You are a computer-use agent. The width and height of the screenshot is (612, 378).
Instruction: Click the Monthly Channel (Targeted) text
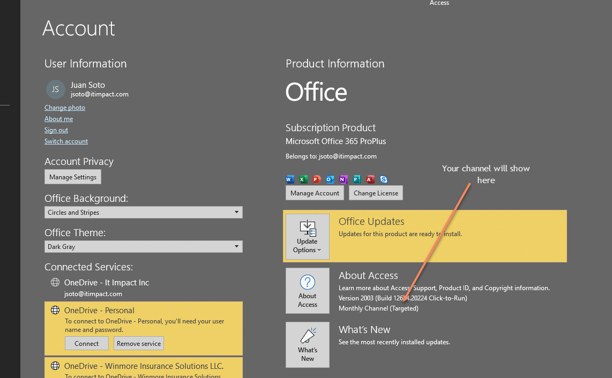click(378, 308)
